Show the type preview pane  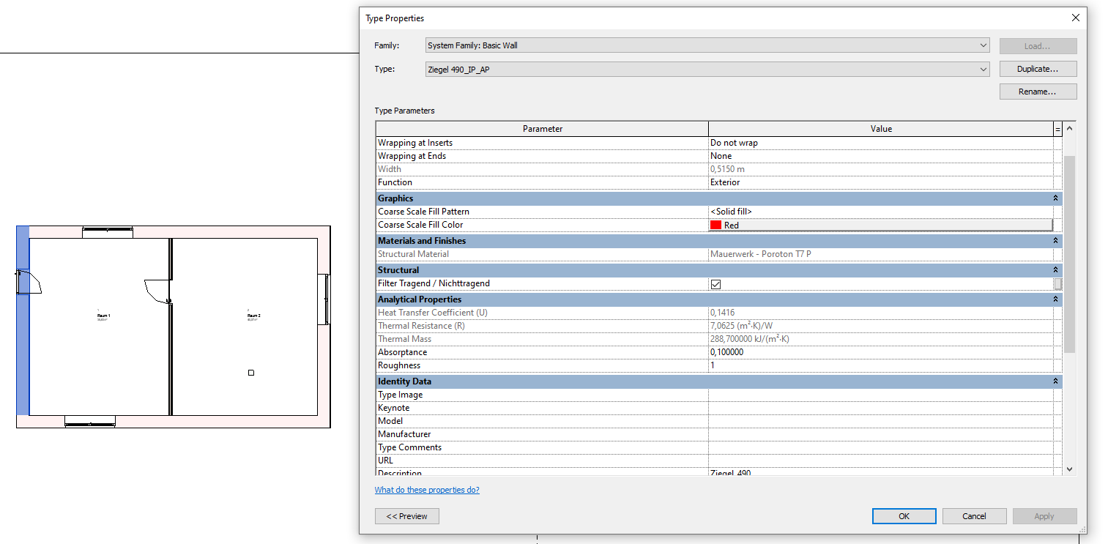coord(406,516)
